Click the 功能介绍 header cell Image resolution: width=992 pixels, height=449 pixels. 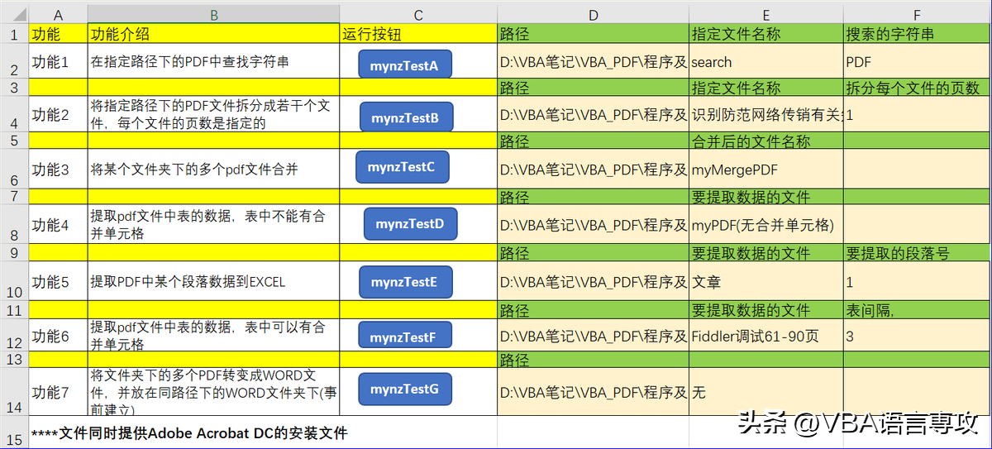point(213,35)
